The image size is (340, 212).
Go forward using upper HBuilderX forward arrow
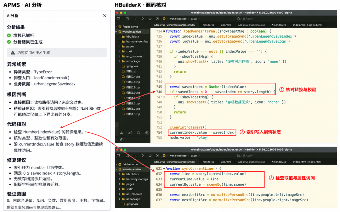[x=143, y=19]
